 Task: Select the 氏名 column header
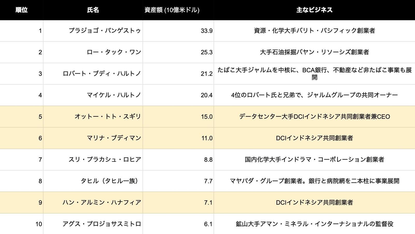pos(93,10)
